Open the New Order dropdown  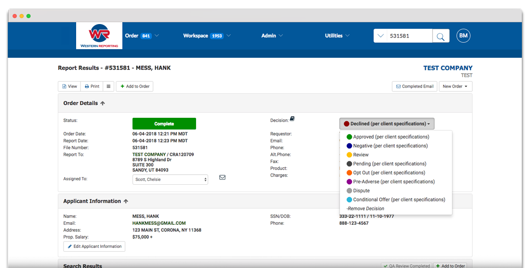pos(455,87)
